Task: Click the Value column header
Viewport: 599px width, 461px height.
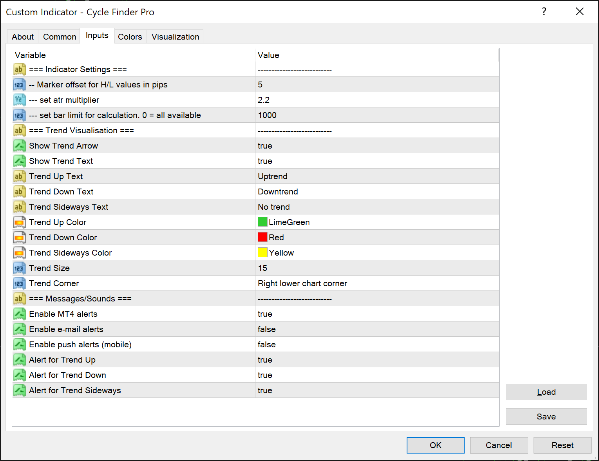Action: (377, 55)
